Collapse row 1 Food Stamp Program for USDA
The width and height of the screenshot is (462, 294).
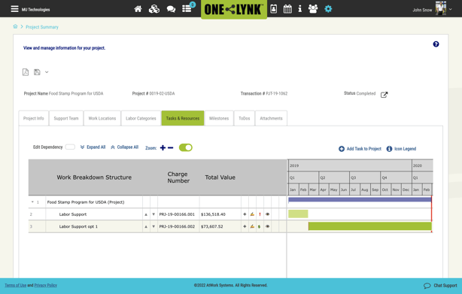click(32, 202)
